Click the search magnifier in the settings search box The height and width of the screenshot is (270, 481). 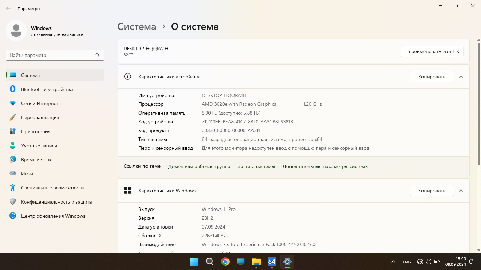(x=98, y=55)
